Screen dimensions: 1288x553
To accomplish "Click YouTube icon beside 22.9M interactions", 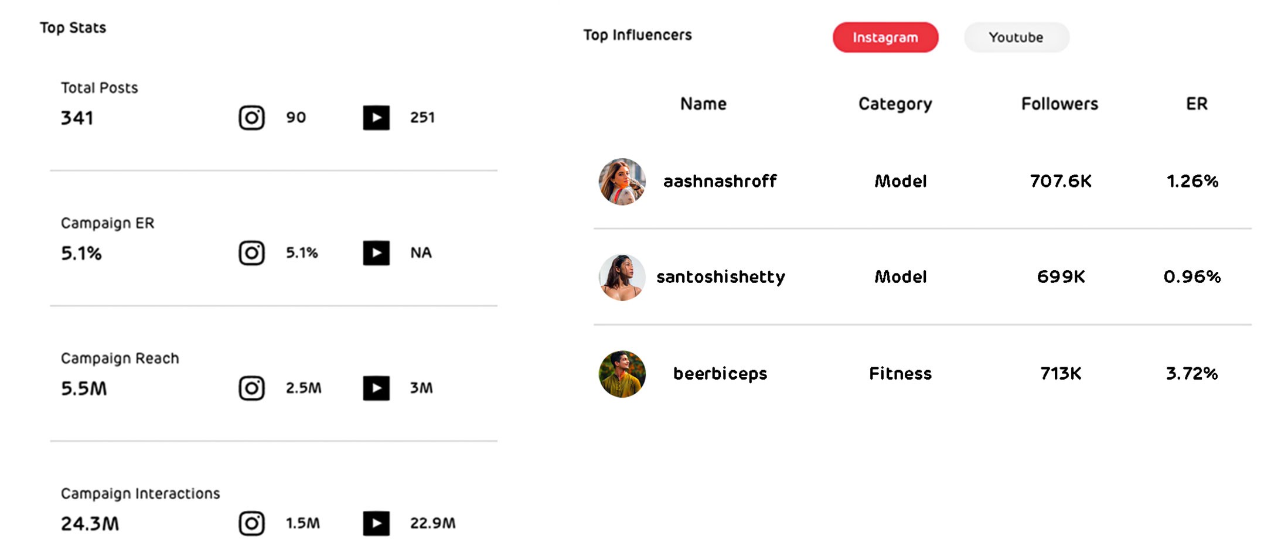I will [x=376, y=524].
